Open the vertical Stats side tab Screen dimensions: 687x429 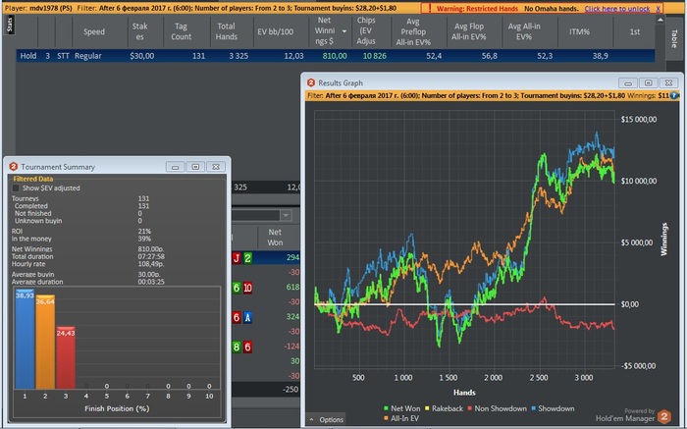click(10, 25)
